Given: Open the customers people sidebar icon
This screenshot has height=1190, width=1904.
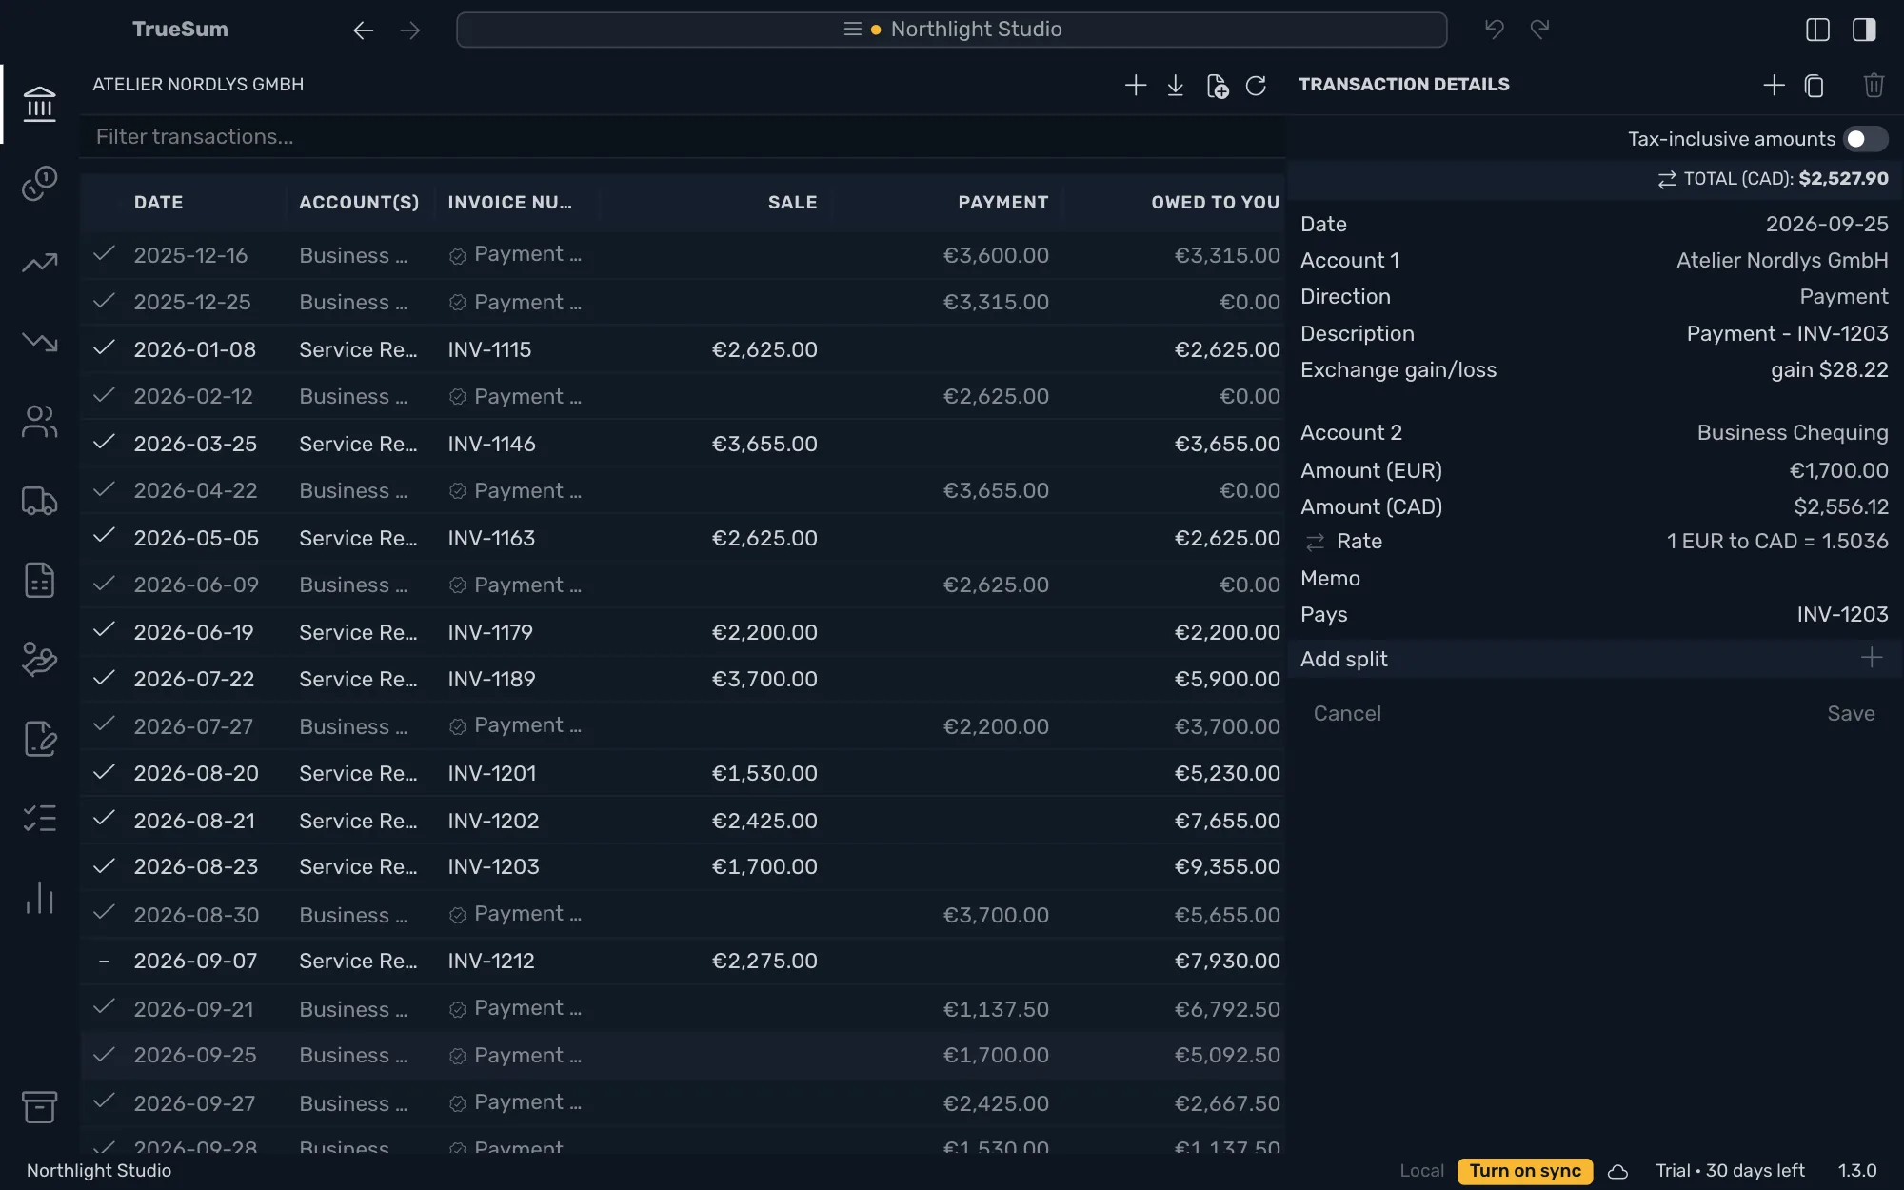Looking at the screenshot, I should [x=39, y=422].
